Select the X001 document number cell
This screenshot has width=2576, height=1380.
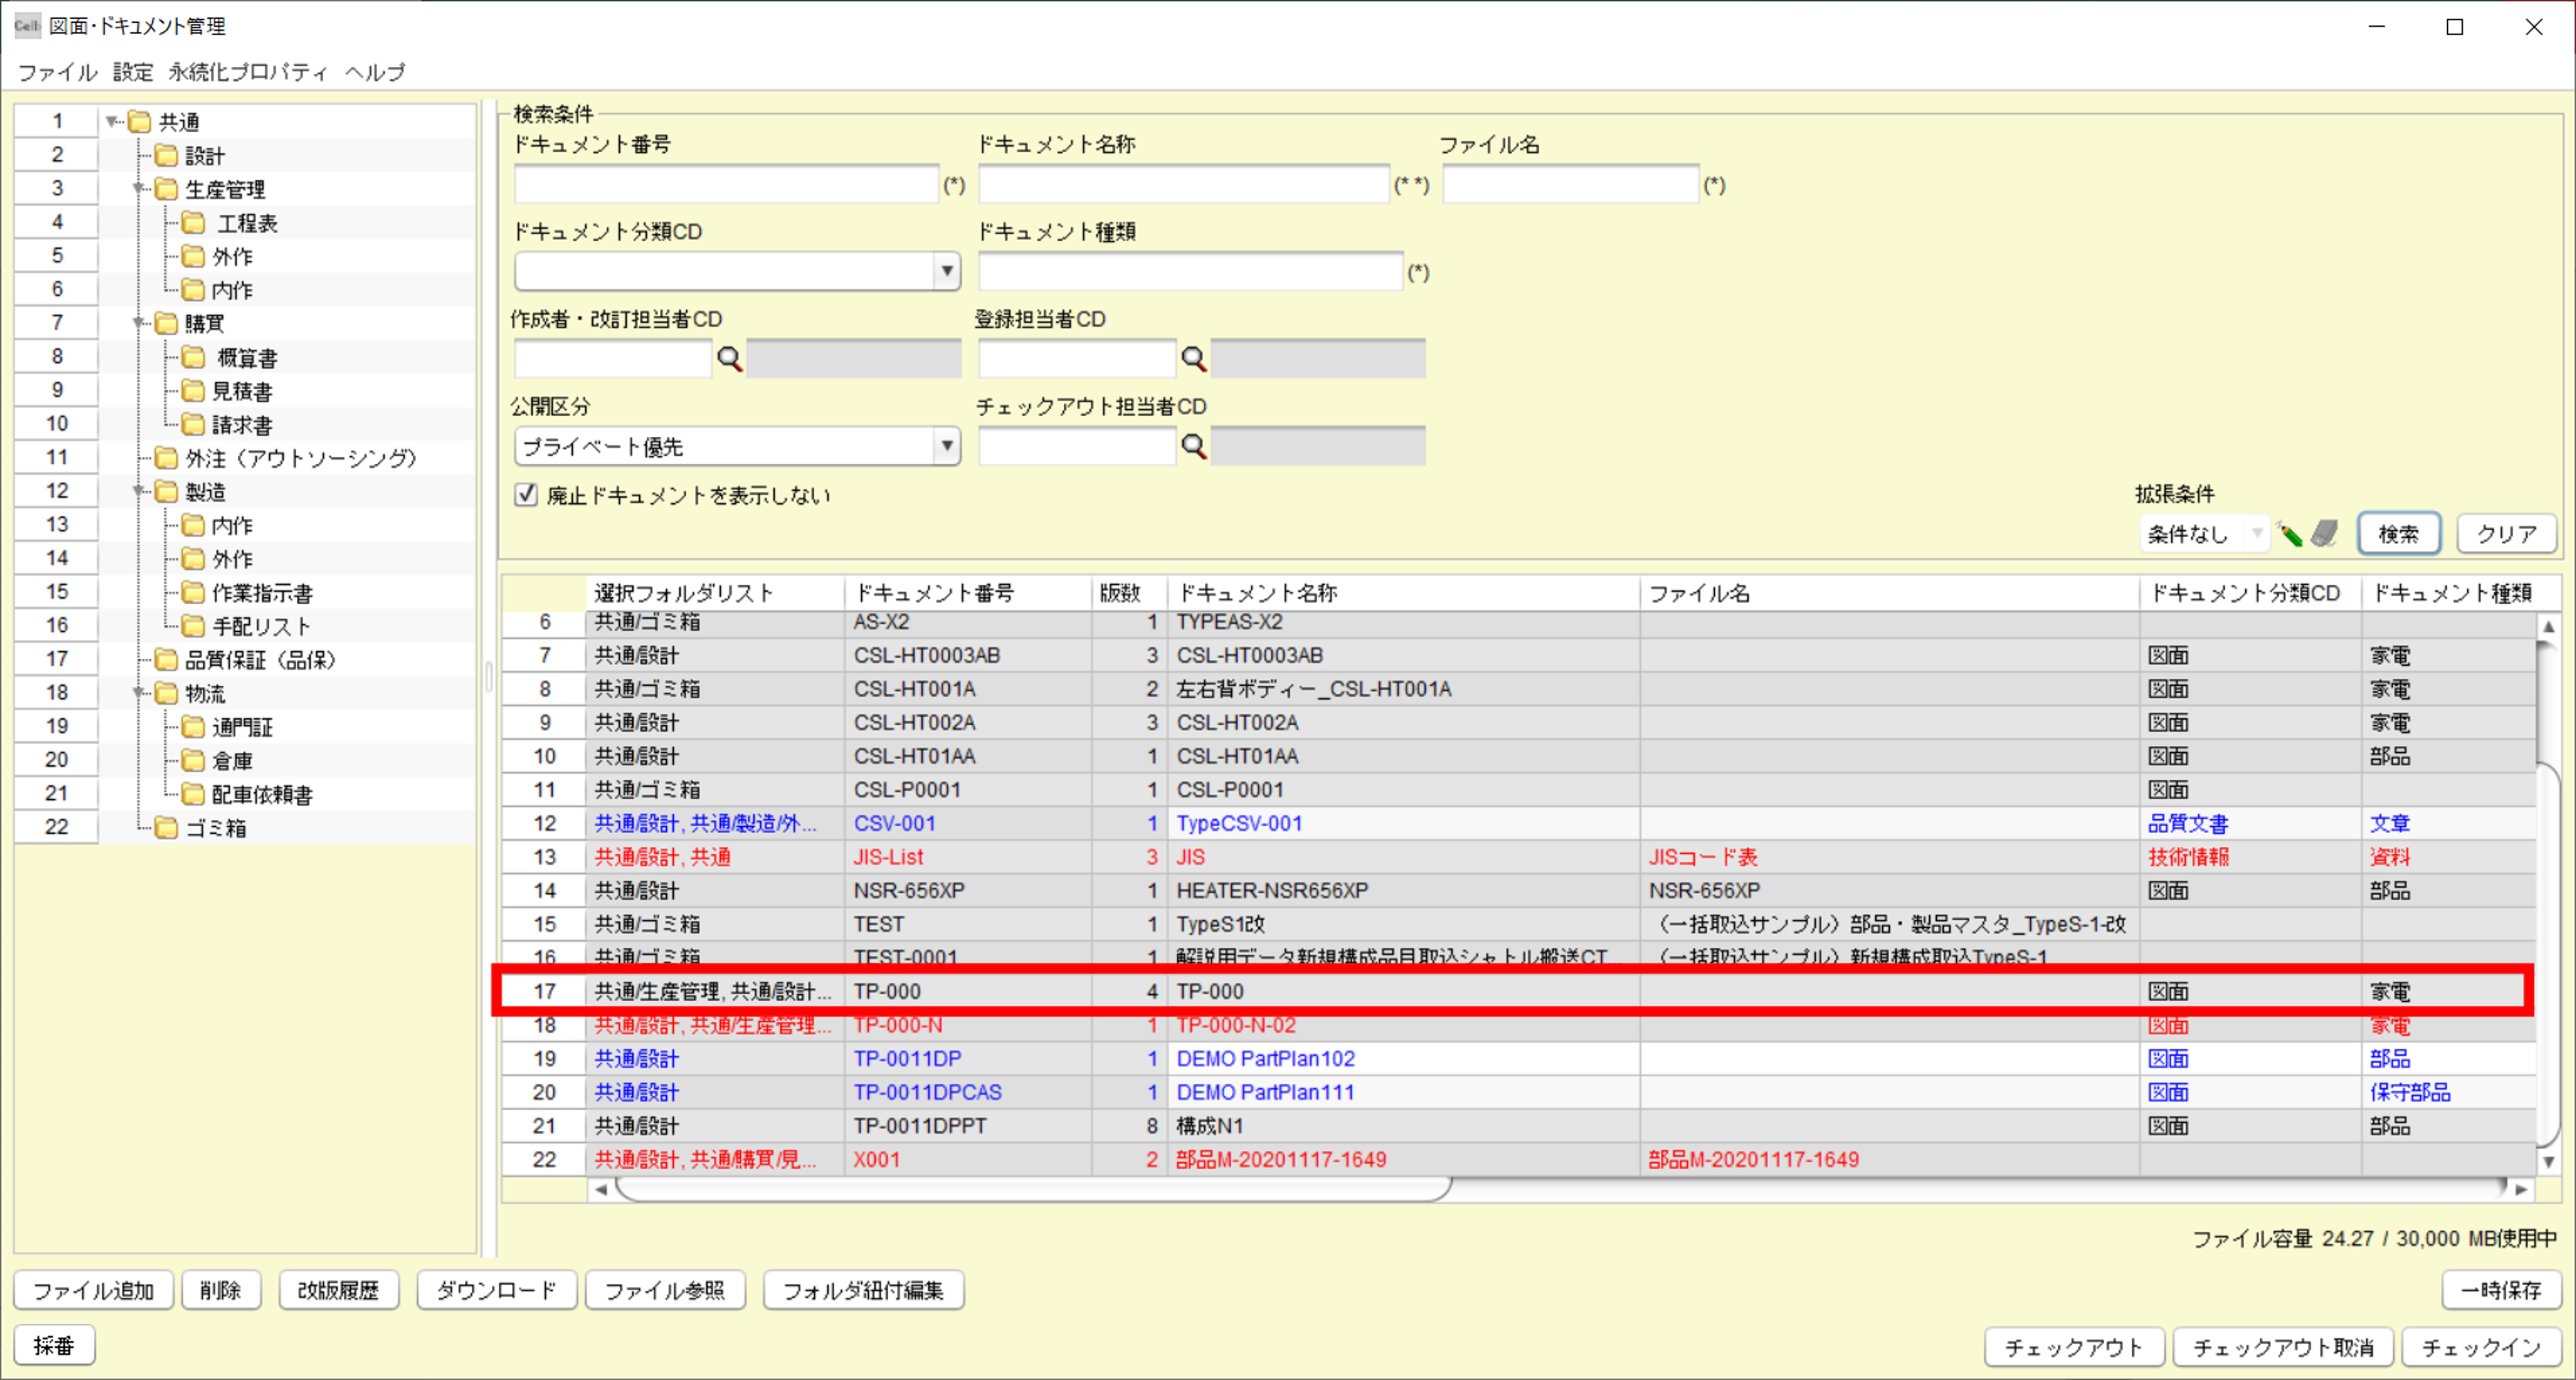[969, 1160]
